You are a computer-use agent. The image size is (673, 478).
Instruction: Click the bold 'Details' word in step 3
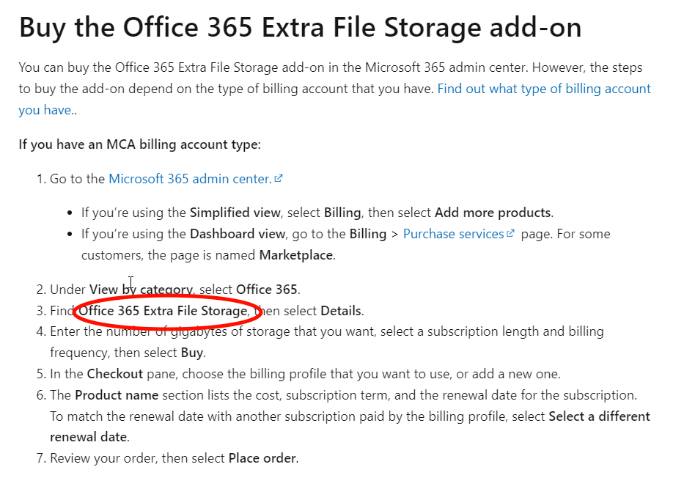[341, 311]
